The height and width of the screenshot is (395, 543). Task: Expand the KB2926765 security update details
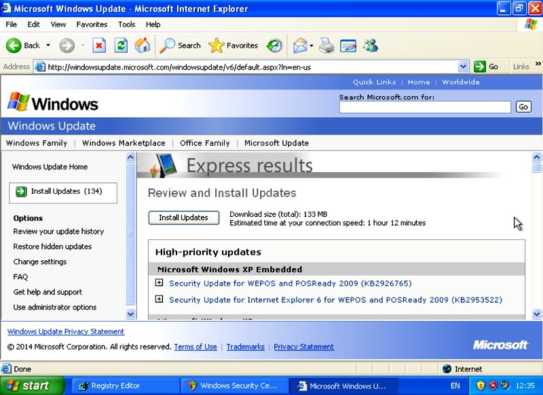coord(160,283)
